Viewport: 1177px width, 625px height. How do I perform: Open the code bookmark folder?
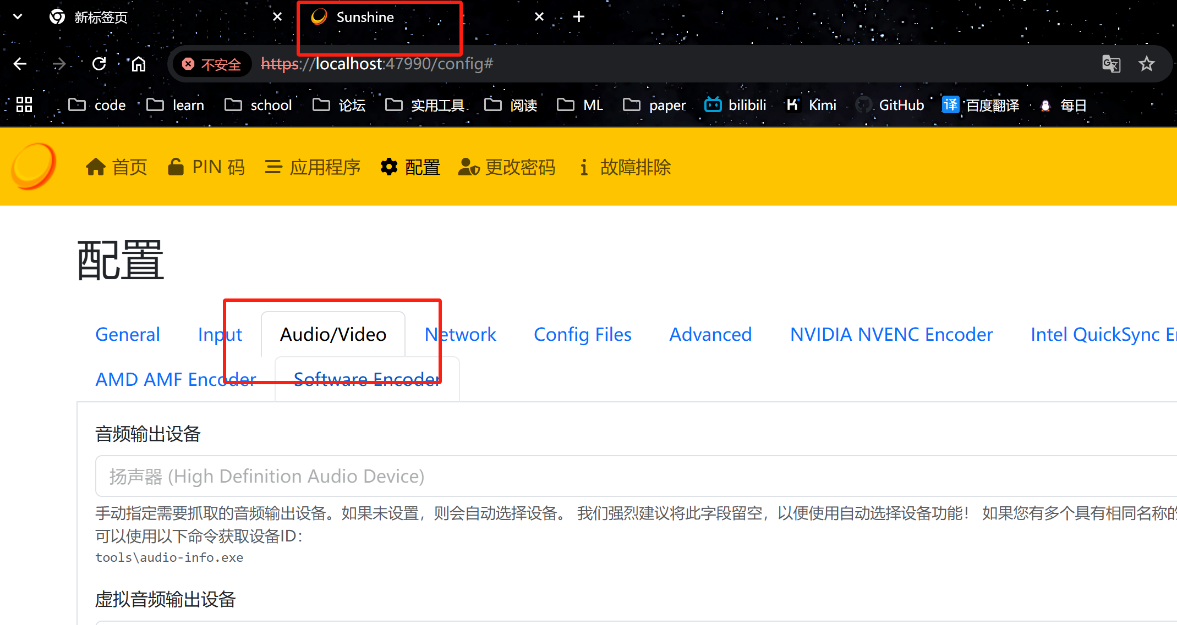click(97, 104)
